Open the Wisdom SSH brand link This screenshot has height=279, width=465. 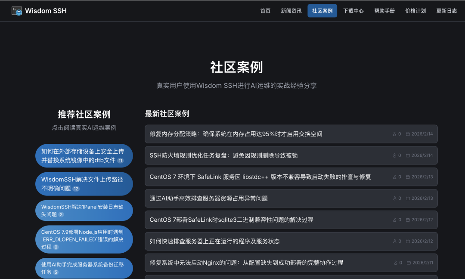point(39,11)
